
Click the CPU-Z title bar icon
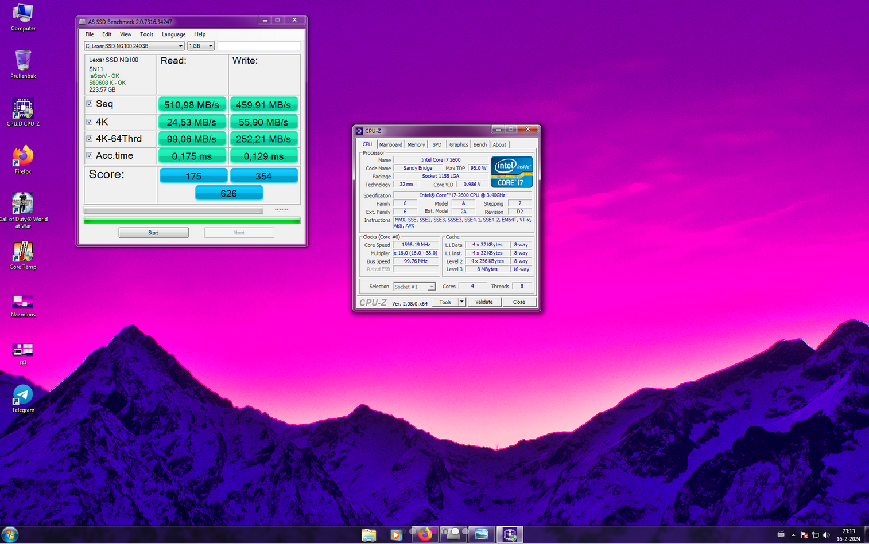pyautogui.click(x=359, y=131)
